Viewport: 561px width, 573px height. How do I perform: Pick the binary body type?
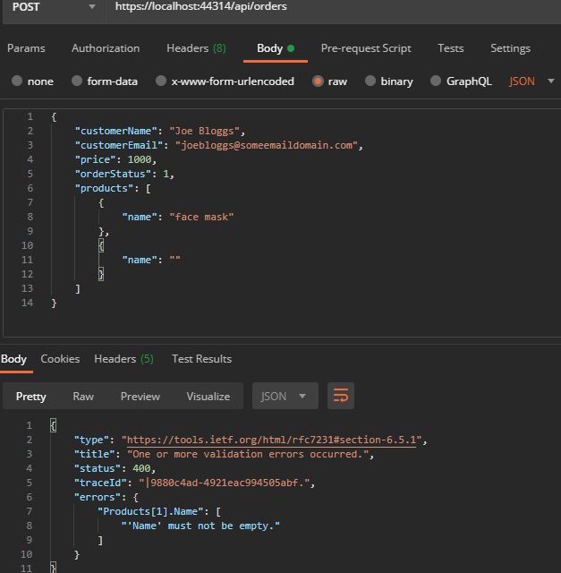[x=370, y=81]
